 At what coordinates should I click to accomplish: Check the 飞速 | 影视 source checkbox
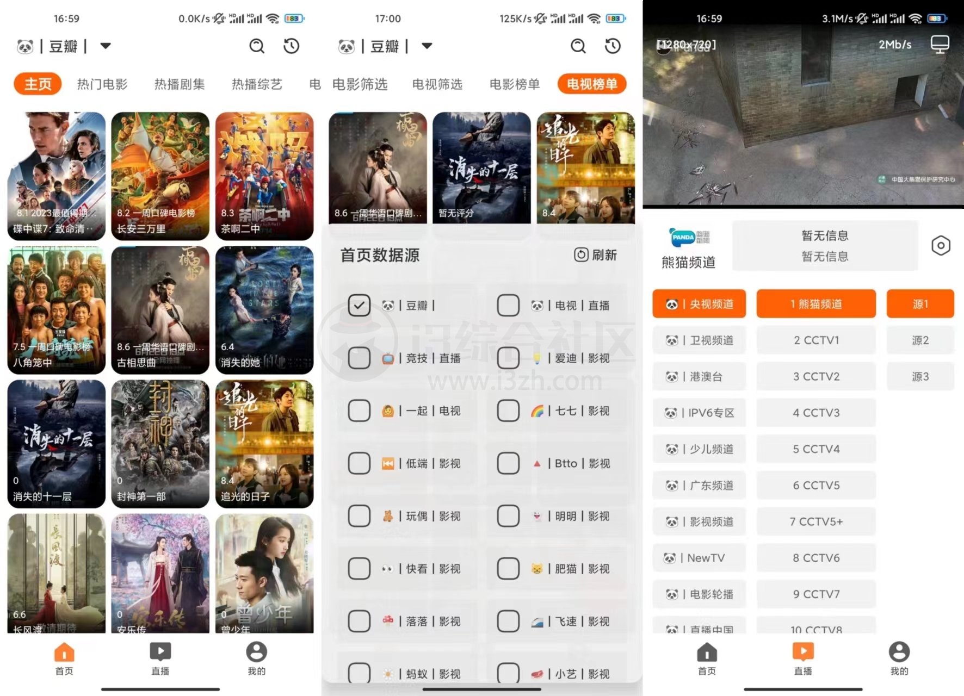tap(508, 621)
